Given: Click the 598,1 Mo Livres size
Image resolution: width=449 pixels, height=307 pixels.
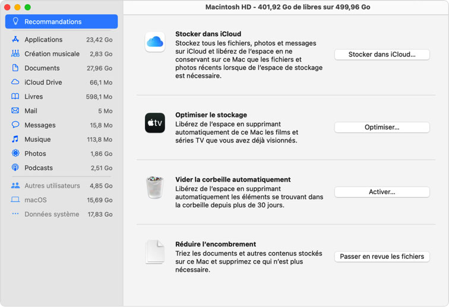Looking at the screenshot, I should (x=99, y=97).
